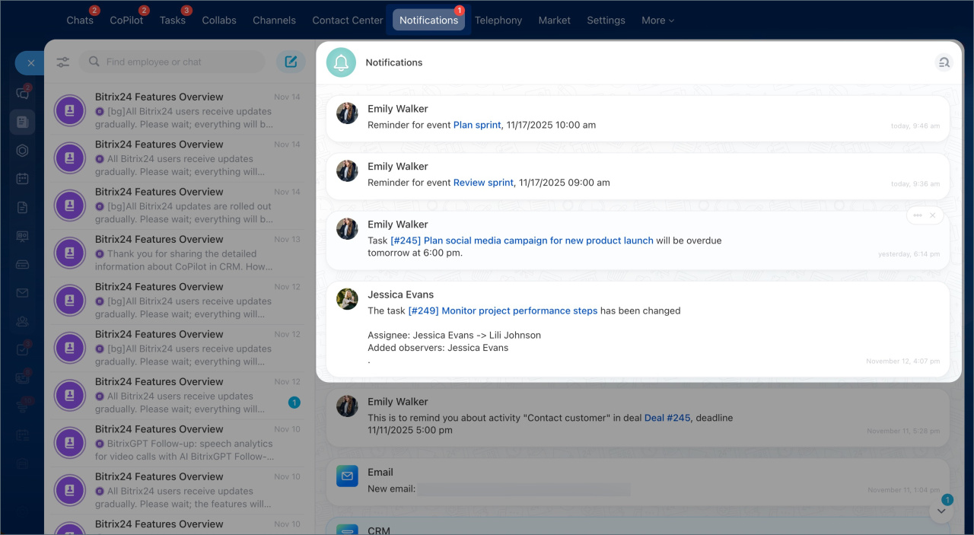Image resolution: width=974 pixels, height=535 pixels.
Task: Select the Tasks tab in the top bar
Action: click(173, 21)
